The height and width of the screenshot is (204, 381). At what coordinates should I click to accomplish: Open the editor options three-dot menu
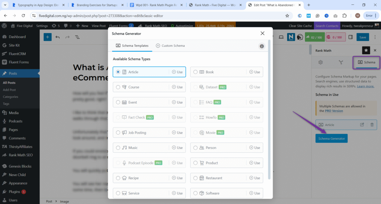click(375, 37)
